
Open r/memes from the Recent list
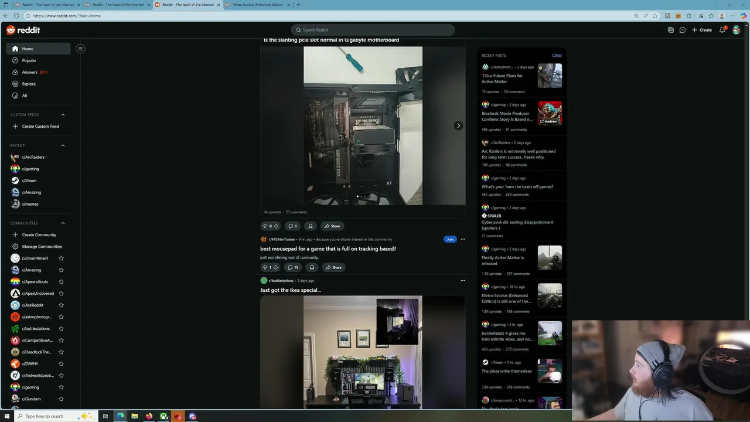(39, 204)
